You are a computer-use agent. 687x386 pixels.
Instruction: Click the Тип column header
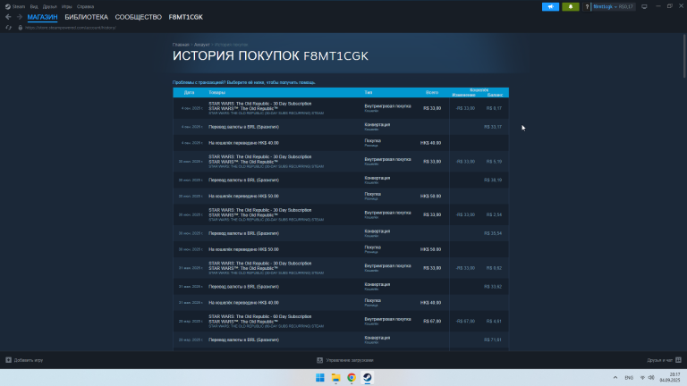(x=368, y=92)
